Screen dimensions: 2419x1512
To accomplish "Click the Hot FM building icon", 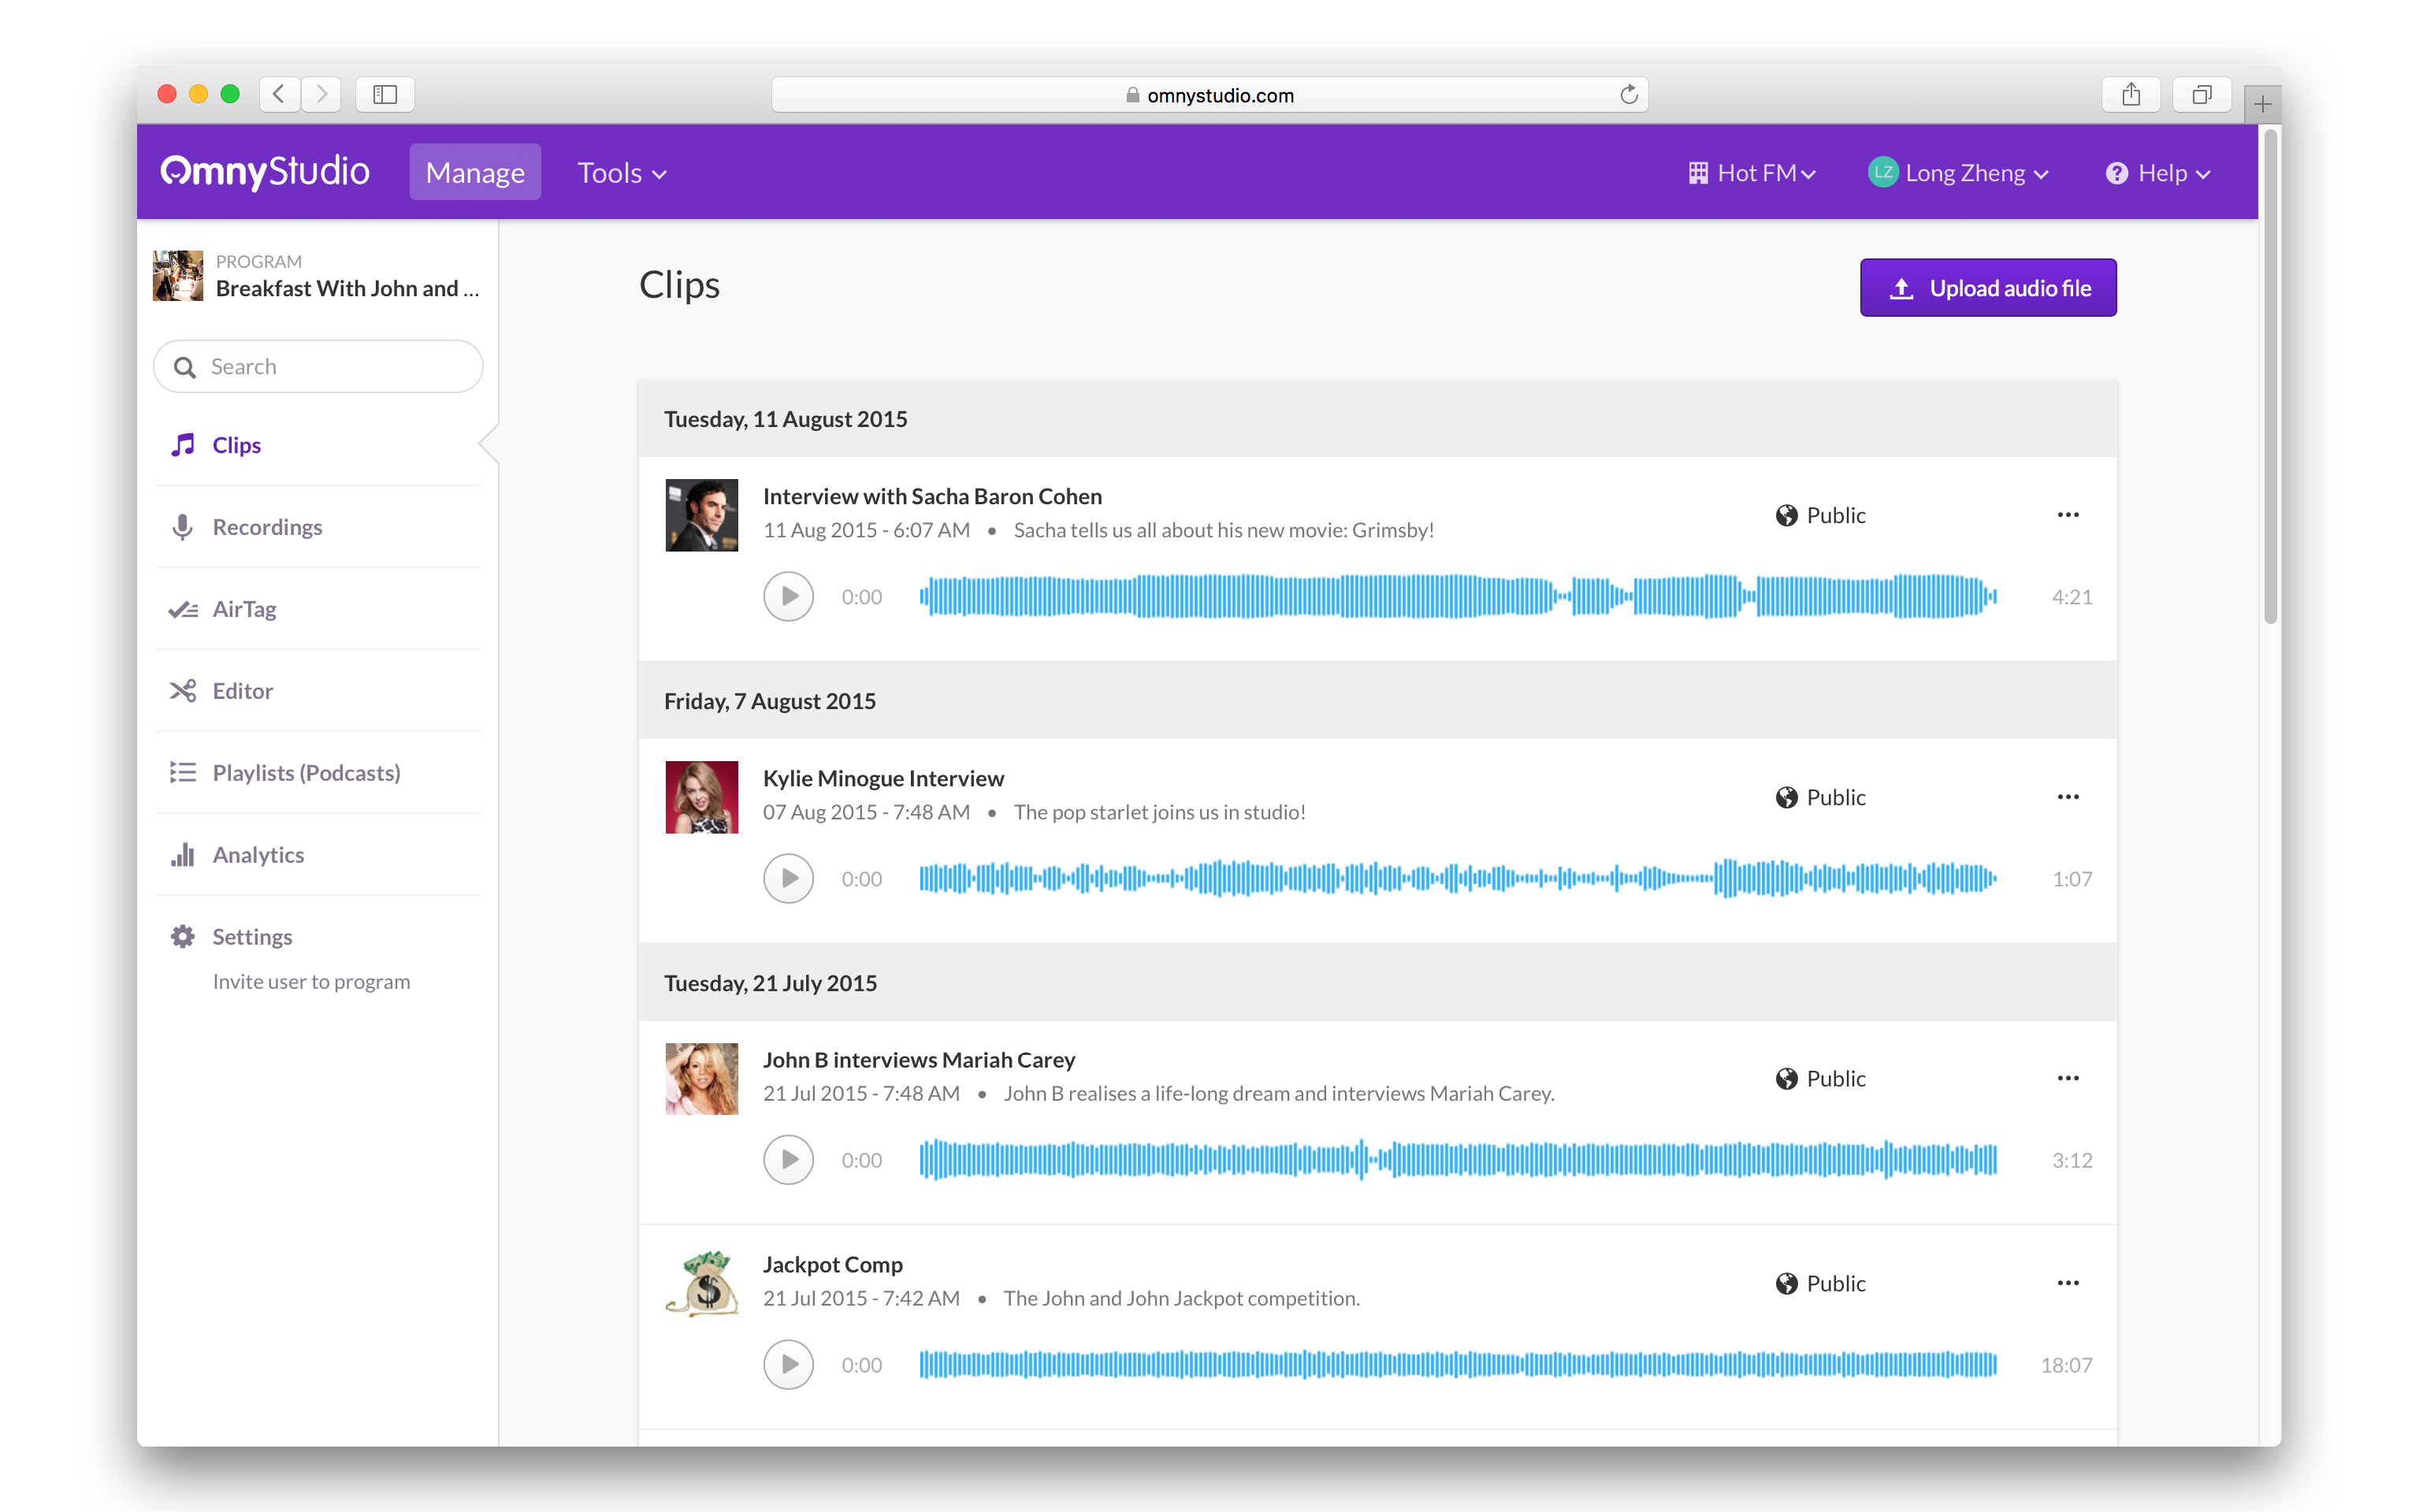I will (1698, 173).
